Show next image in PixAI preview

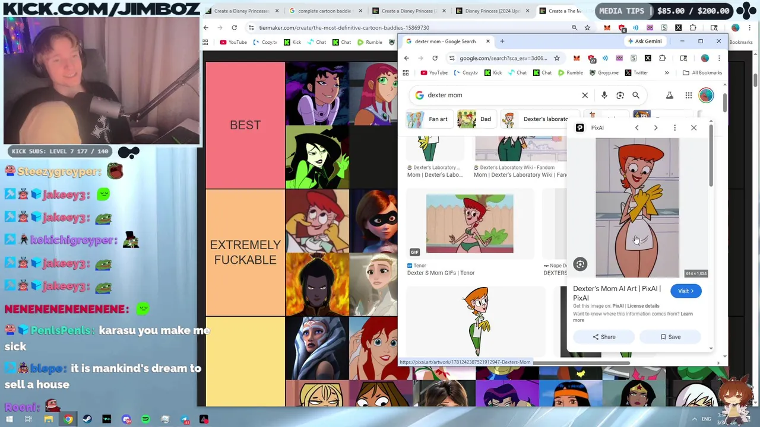tap(655, 128)
